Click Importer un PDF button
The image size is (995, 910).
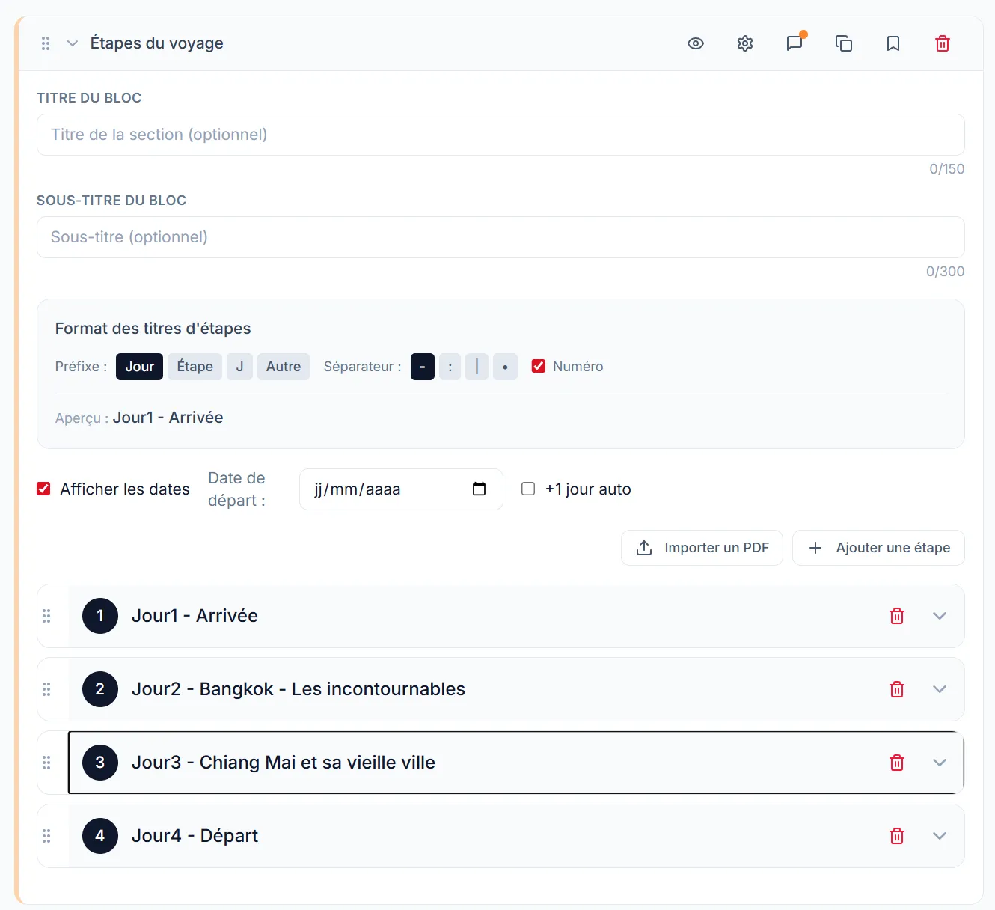click(701, 548)
